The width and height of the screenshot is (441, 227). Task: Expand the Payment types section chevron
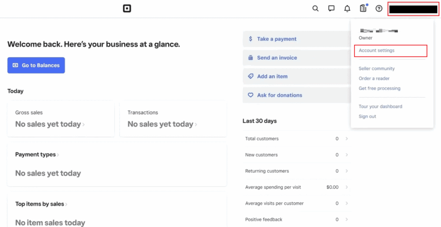(x=58, y=155)
